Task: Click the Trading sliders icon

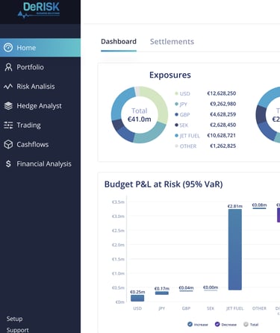Action: [x=8, y=125]
